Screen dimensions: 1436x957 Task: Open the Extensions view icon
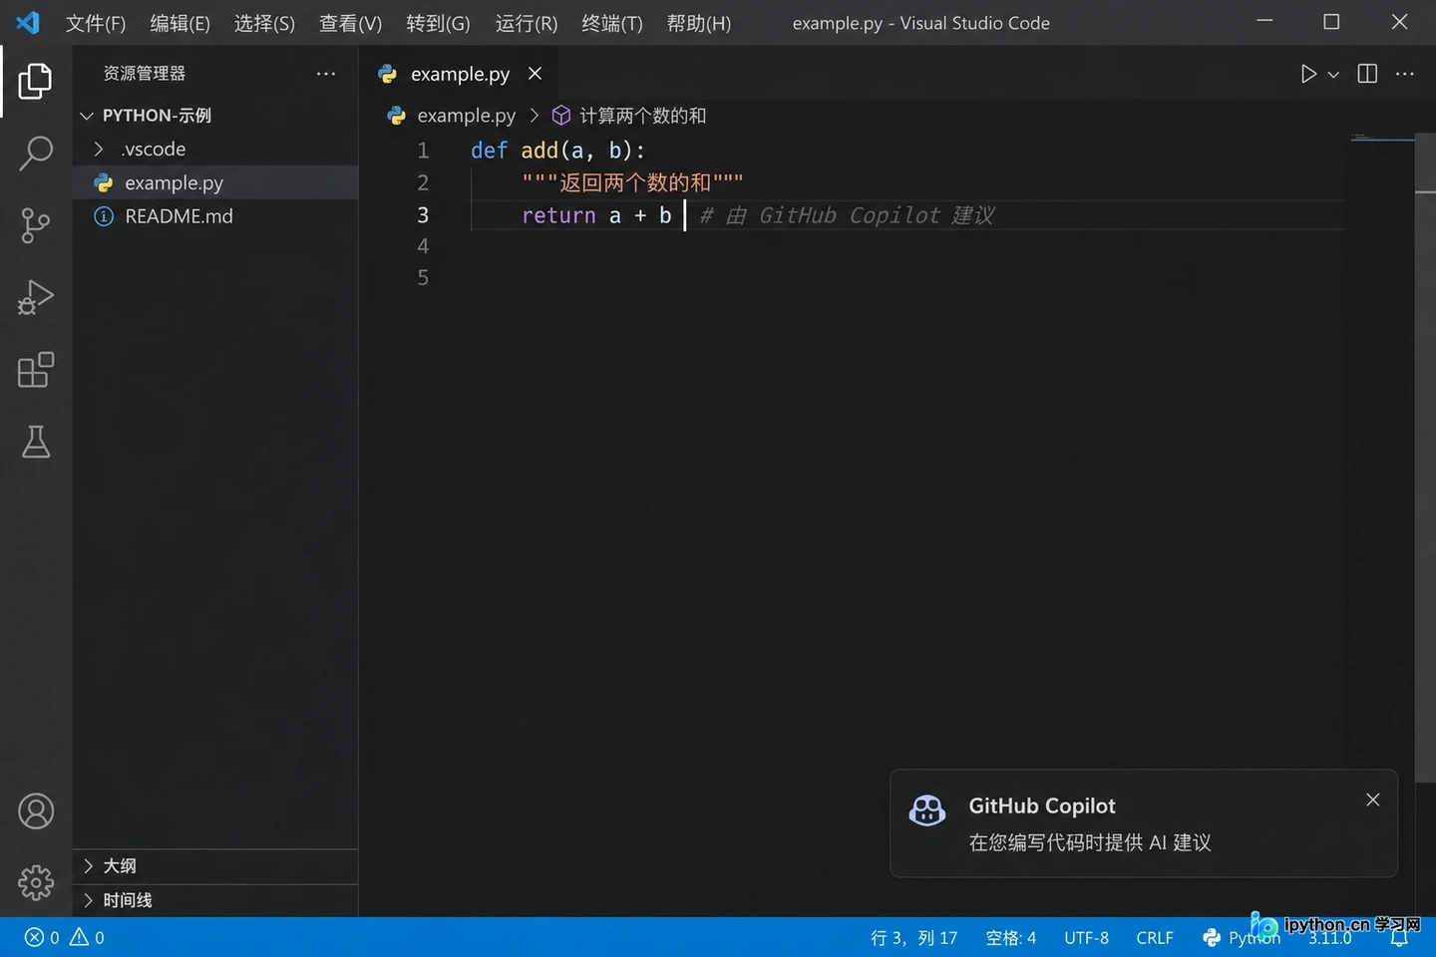point(36,370)
